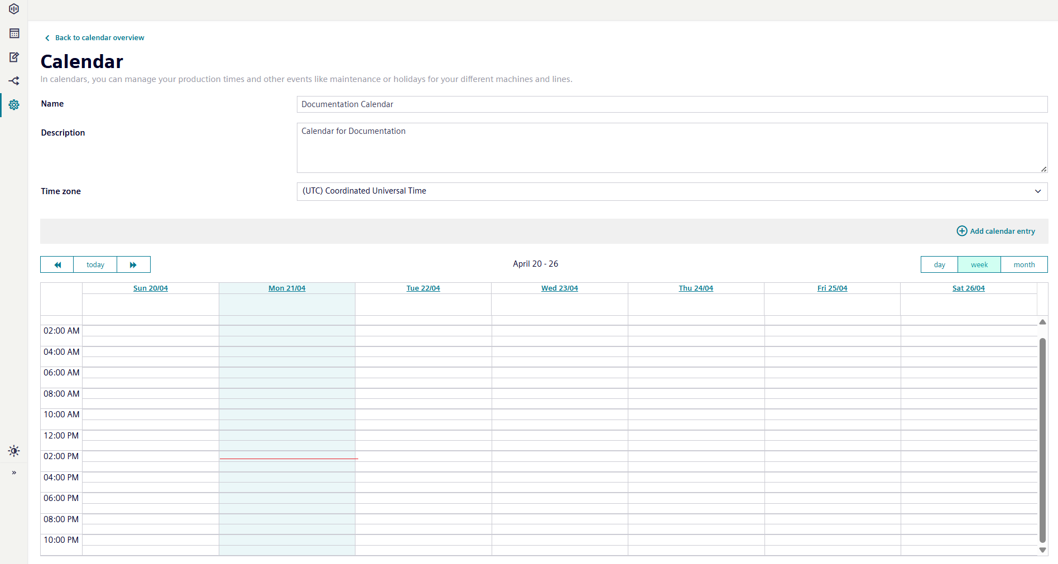1058x564 pixels.
Task: Expand the sidebar with double chevron
Action: pos(14,473)
